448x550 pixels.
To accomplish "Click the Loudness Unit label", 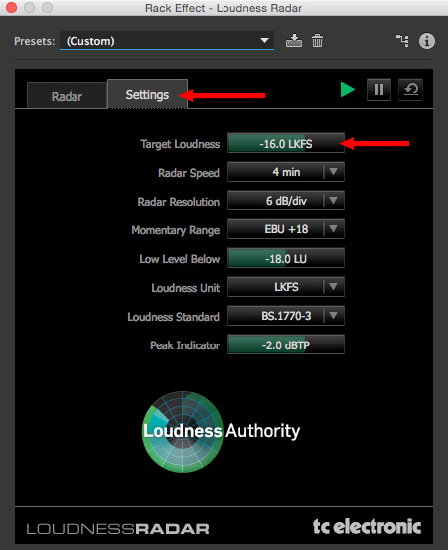I will 186,288.
